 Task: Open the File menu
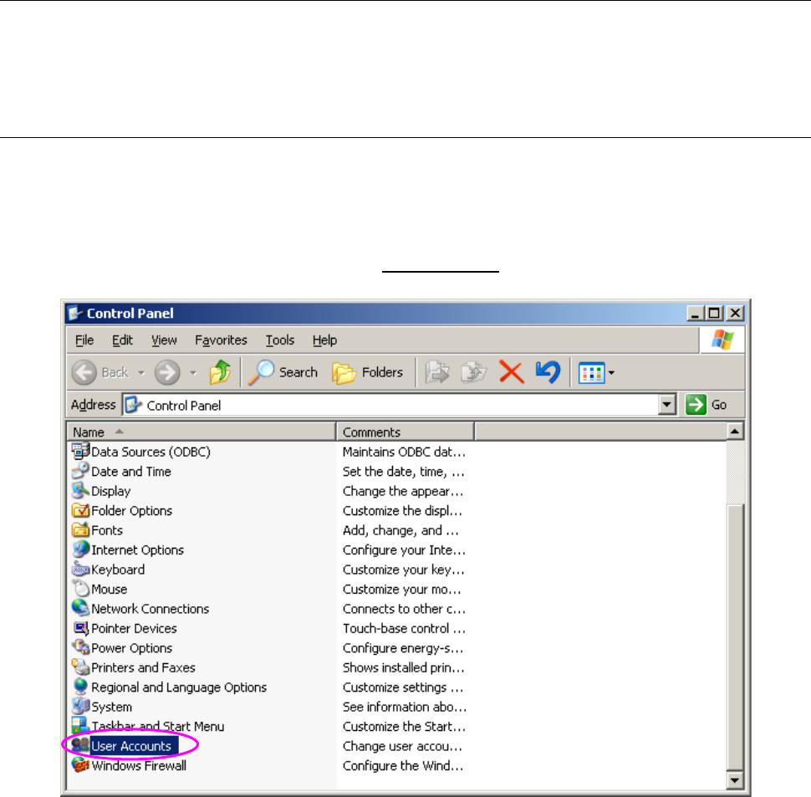coord(84,340)
